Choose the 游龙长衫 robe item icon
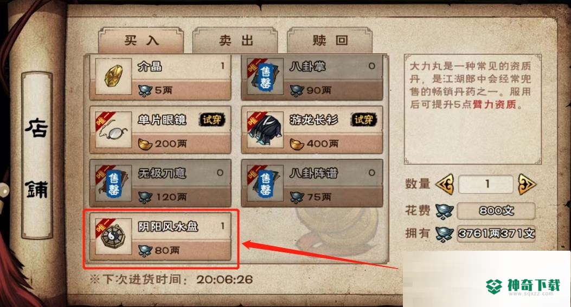Viewport: 571px width, 307px height. pos(266,129)
